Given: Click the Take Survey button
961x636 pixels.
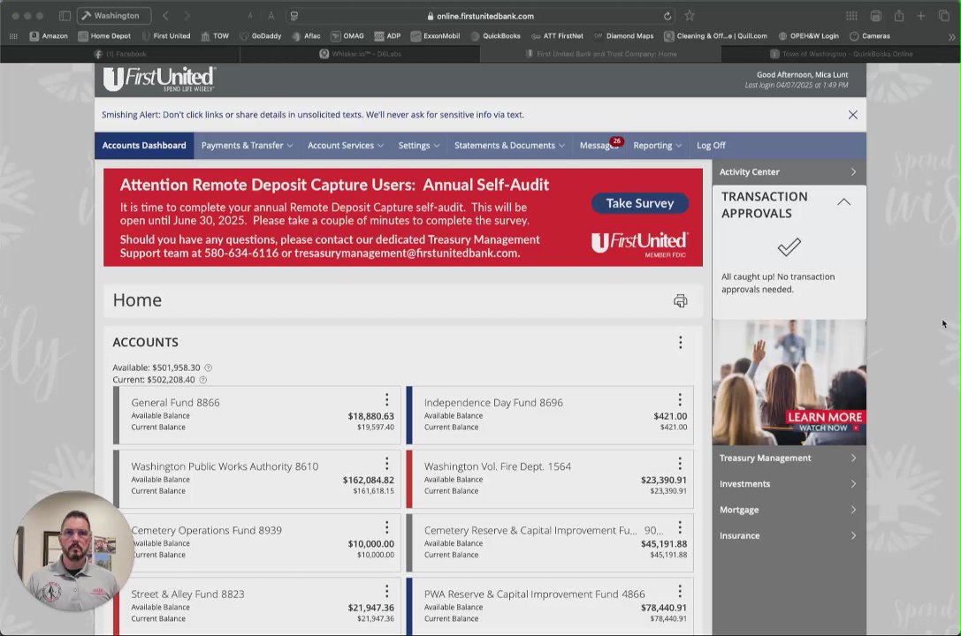Looking at the screenshot, I should (640, 203).
